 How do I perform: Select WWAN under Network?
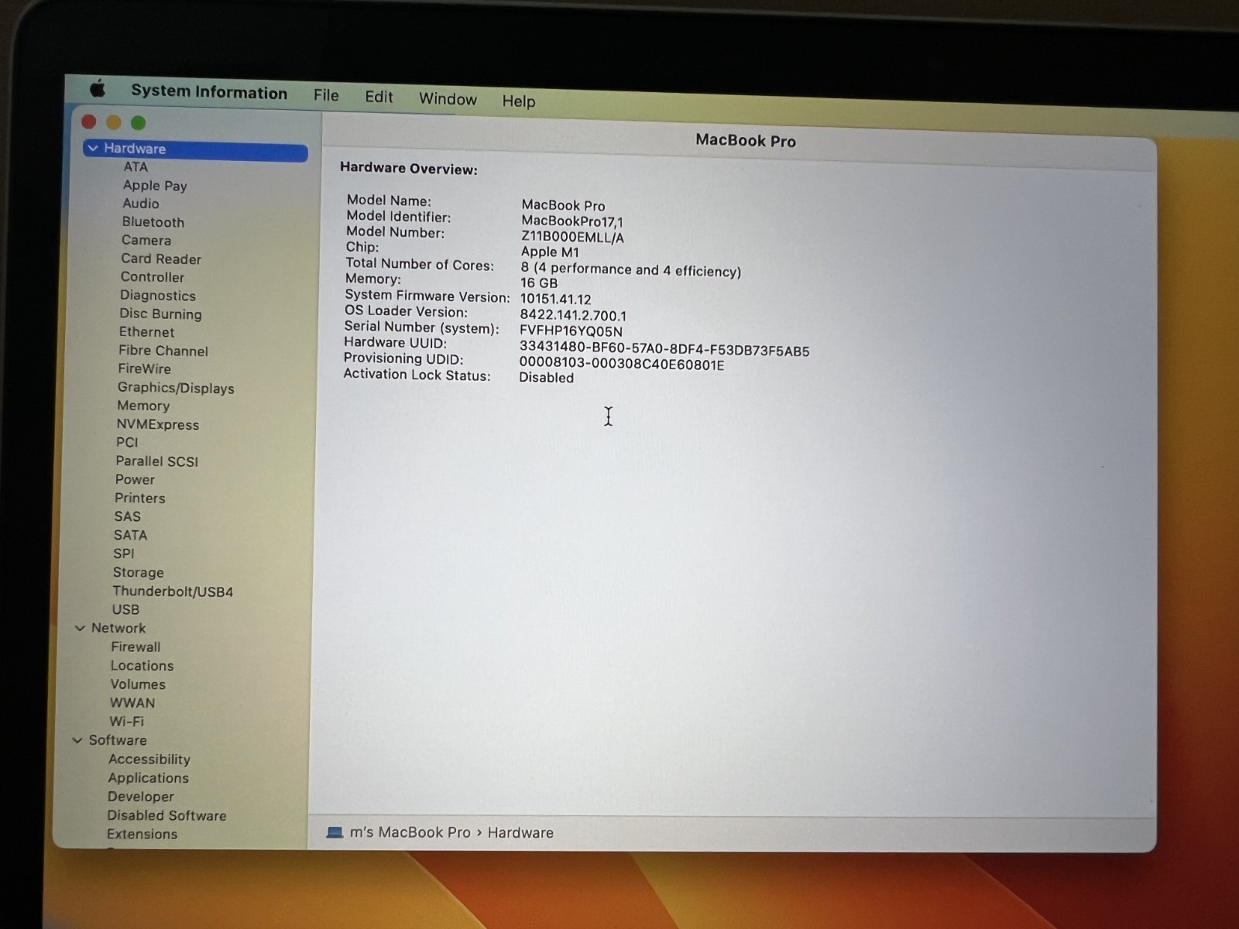pyautogui.click(x=132, y=703)
